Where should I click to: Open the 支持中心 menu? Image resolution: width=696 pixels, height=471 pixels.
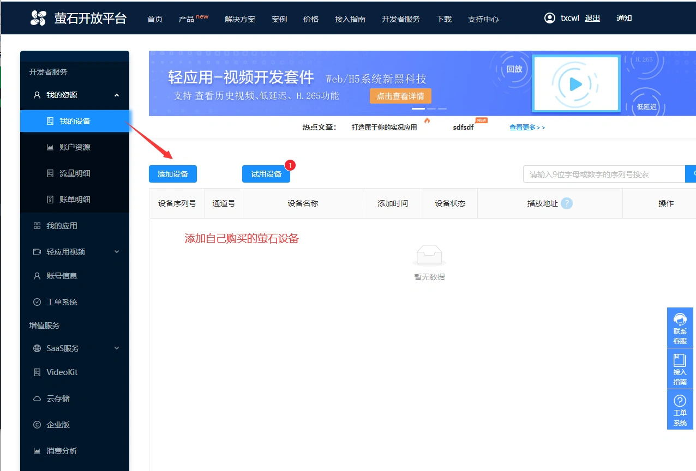[x=483, y=19]
